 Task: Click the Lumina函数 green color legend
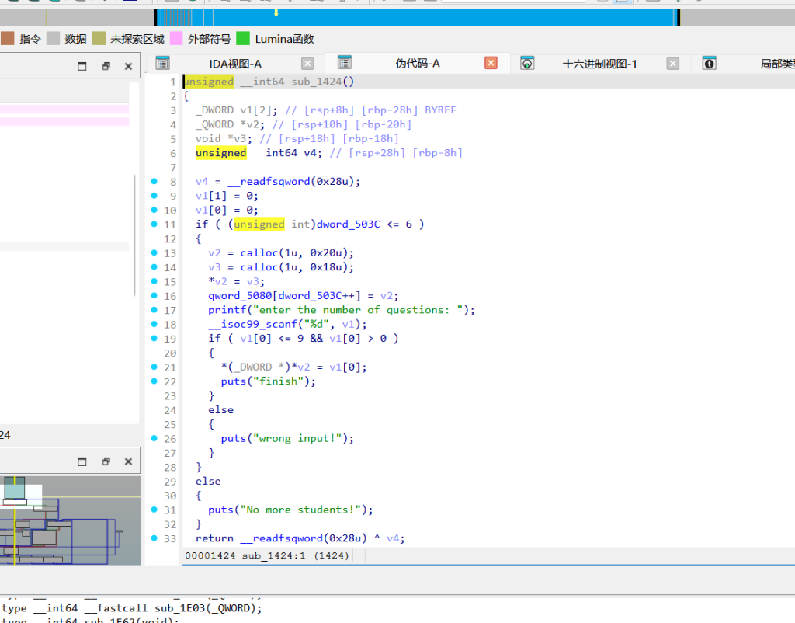click(x=243, y=39)
